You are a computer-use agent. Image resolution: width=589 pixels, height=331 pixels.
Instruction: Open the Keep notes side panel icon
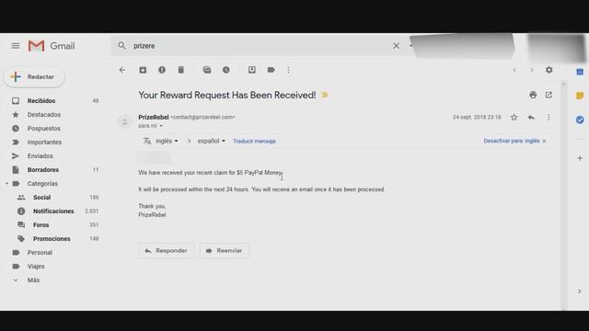[580, 96]
